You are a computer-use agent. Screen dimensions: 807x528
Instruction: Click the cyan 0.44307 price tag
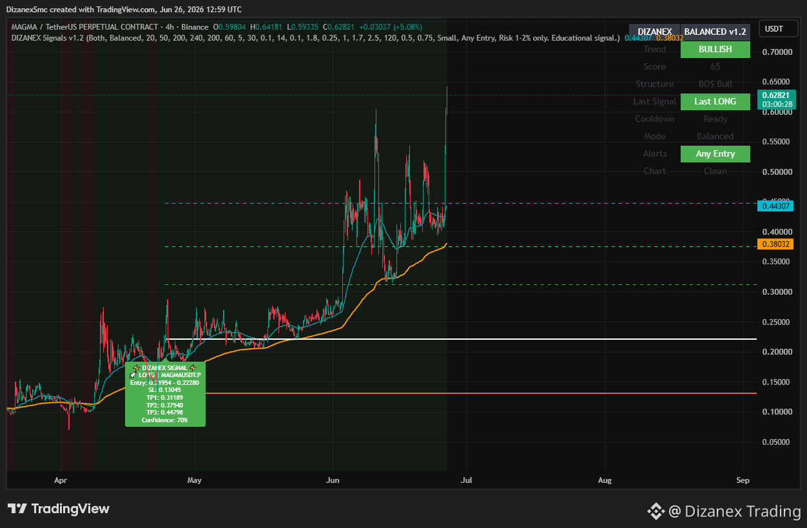coord(776,206)
